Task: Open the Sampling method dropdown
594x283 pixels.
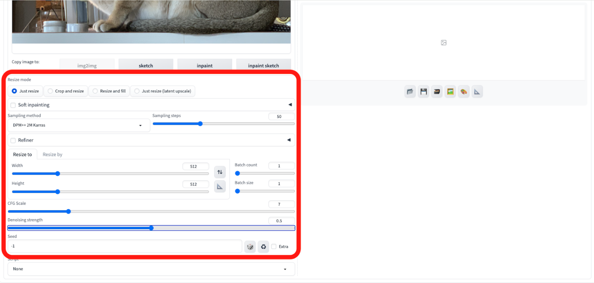Action: (79, 125)
